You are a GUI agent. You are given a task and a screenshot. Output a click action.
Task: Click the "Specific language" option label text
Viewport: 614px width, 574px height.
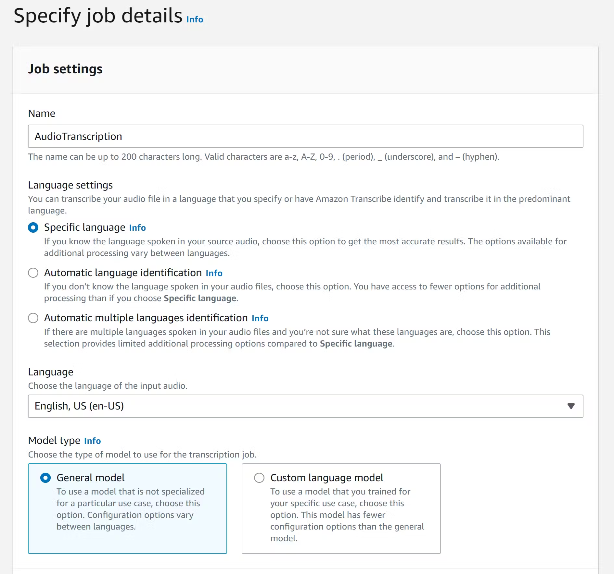(x=84, y=227)
